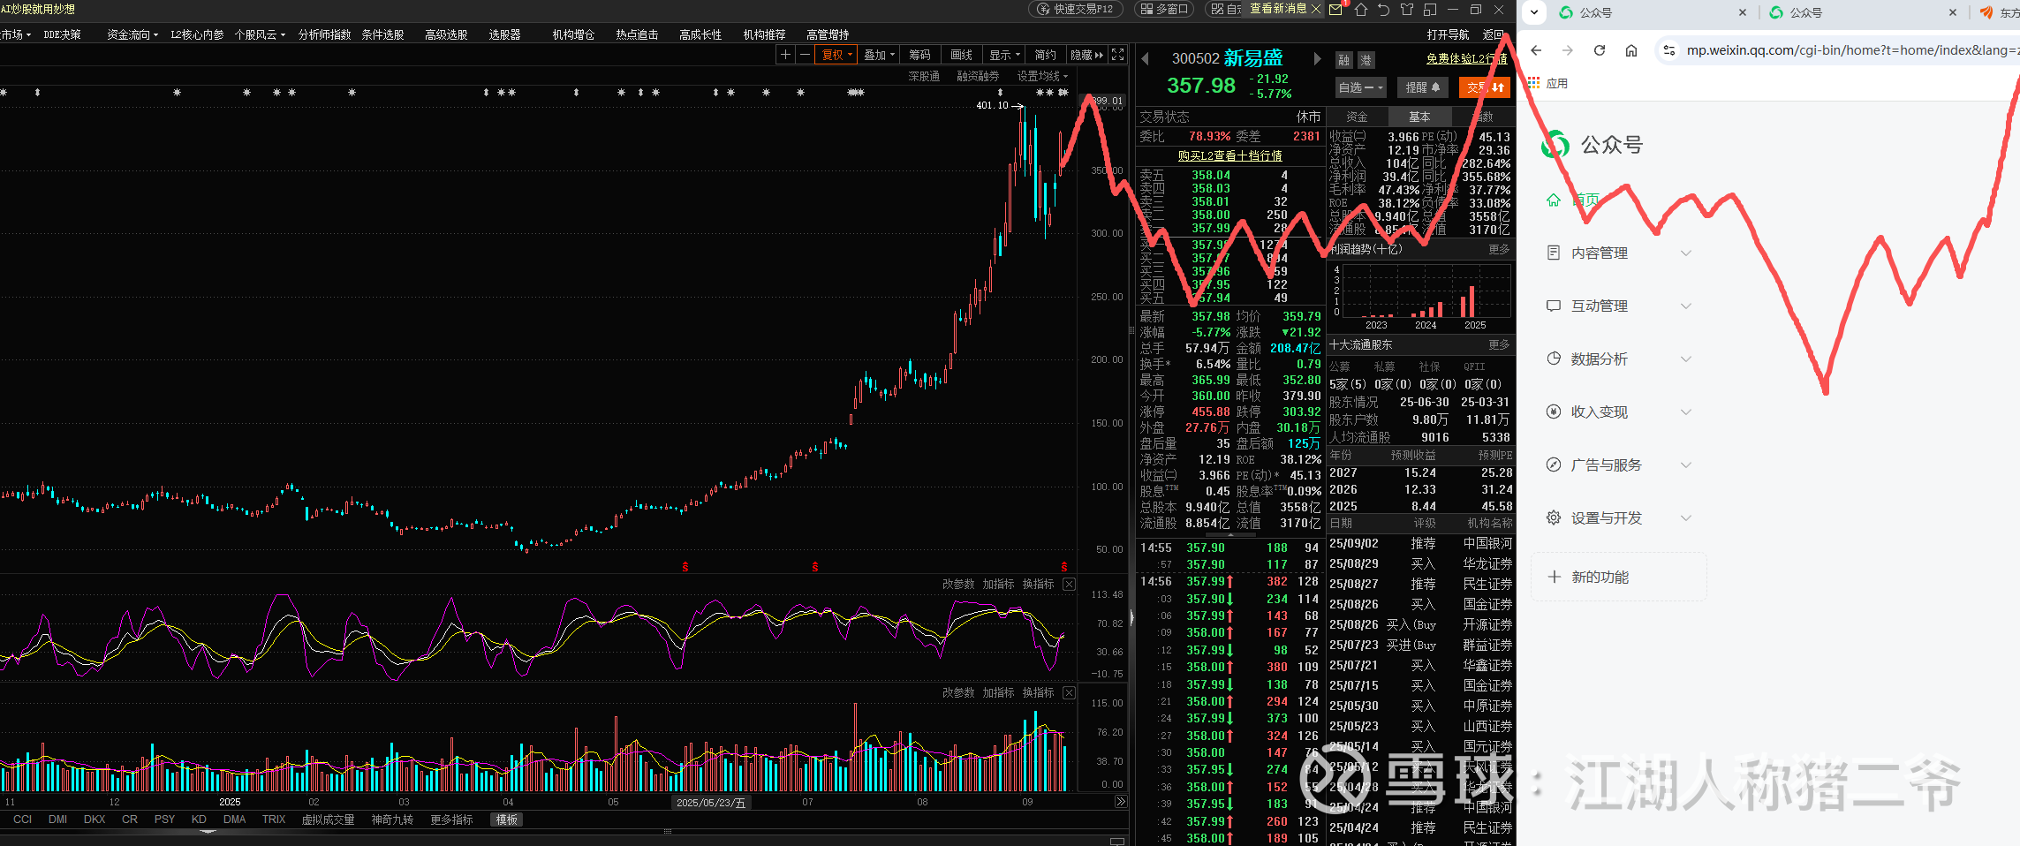Viewport: 2020px width, 846px height.
Task: Click 更多 next to 利润趋势
Action: (1499, 249)
